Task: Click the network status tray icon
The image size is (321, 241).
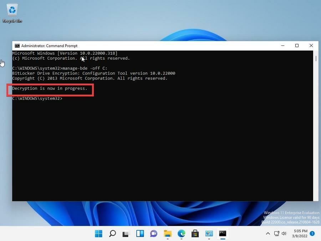Action: pos(276,234)
